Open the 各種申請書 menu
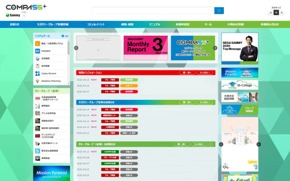 [x=183, y=25]
